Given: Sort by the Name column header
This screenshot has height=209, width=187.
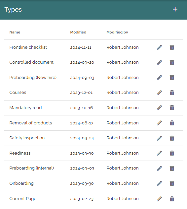Looking at the screenshot, I should (15, 32).
